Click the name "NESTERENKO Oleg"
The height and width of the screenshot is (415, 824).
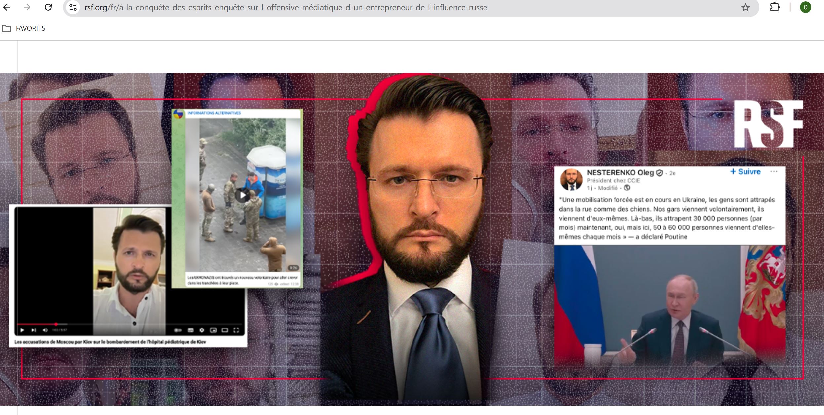[x=620, y=173]
